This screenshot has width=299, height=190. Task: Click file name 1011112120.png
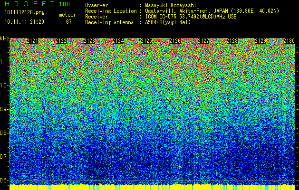point(25,13)
